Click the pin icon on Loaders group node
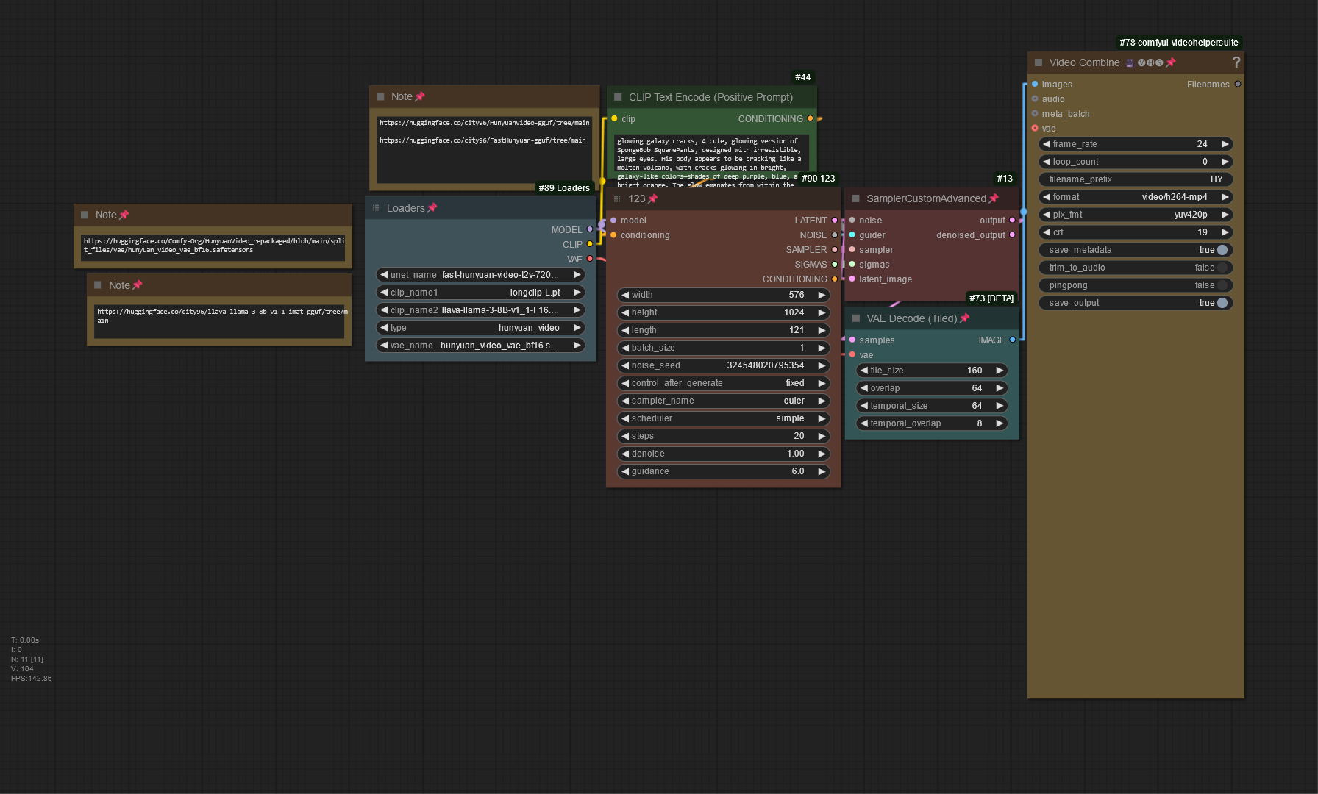This screenshot has width=1318, height=794. click(x=432, y=208)
